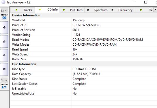The width and height of the screenshot is (157, 108).
Task: Click the green flag icon on ISRC Info tab
Action: coord(64,10)
